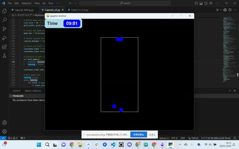The width and height of the screenshot is (239, 149).
Task: Toggle the bottom panel layout icon
Action: (x=201, y=3)
